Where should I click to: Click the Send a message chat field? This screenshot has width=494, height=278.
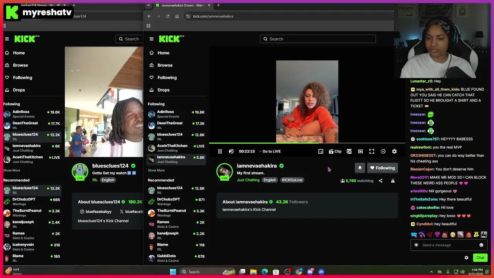pyautogui.click(x=448, y=245)
